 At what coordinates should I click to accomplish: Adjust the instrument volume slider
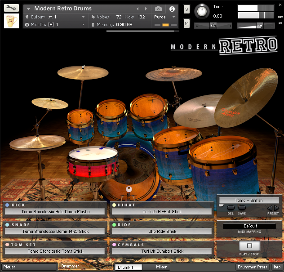(256, 26)
